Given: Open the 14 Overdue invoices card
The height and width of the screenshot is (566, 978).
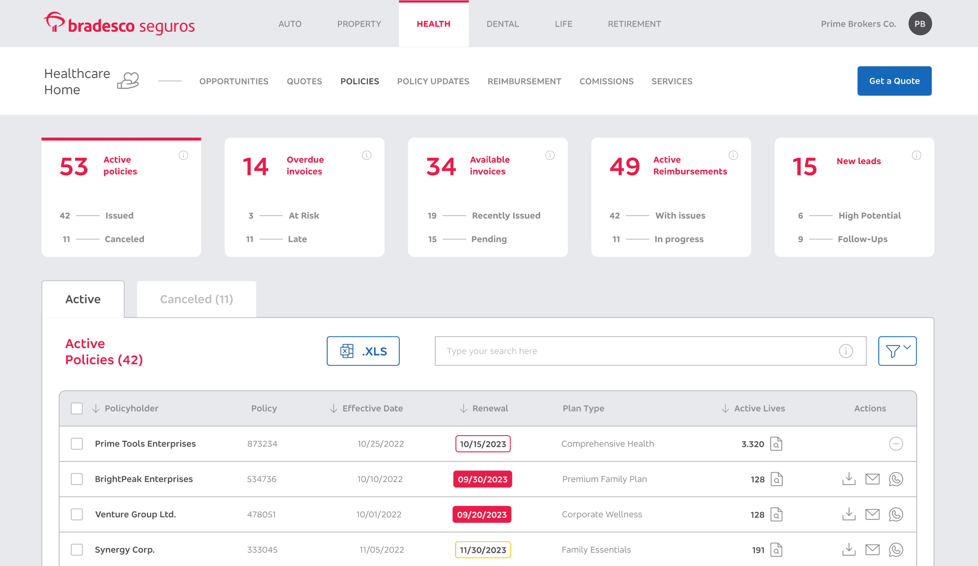Looking at the screenshot, I should [x=305, y=197].
